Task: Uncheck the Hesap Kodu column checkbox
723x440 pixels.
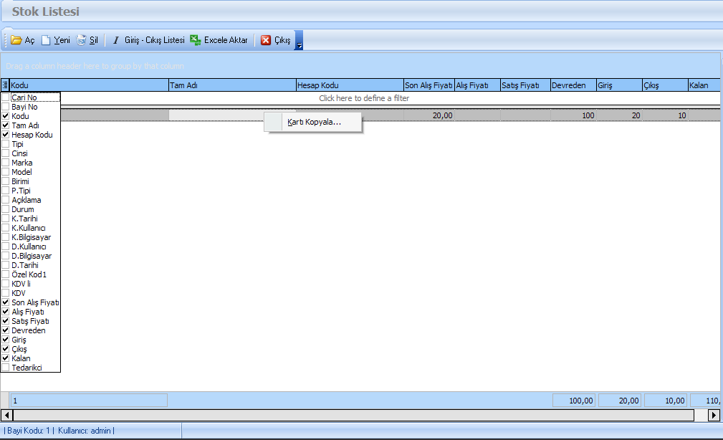Action: [6, 135]
